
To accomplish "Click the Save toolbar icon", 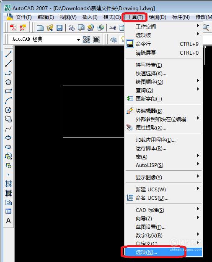I will [x=59, y=28].
